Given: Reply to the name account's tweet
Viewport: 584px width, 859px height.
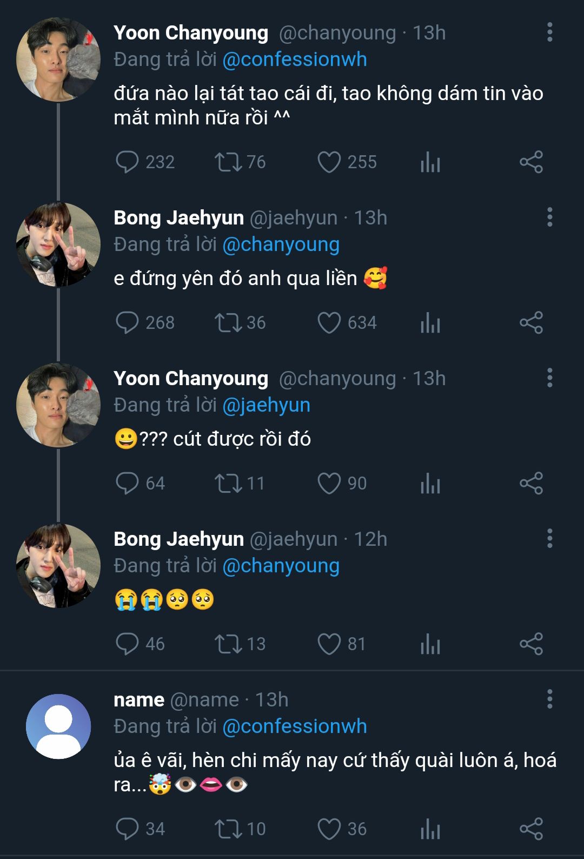Looking at the screenshot, I should click(127, 829).
